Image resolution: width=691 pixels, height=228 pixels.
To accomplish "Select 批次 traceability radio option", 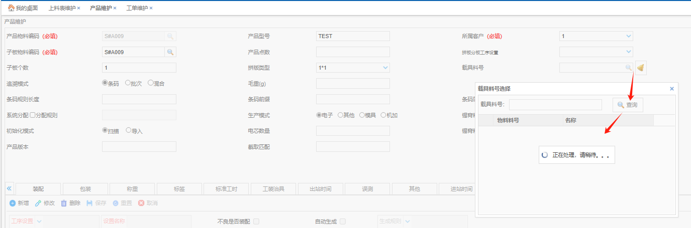I will 128,83.
